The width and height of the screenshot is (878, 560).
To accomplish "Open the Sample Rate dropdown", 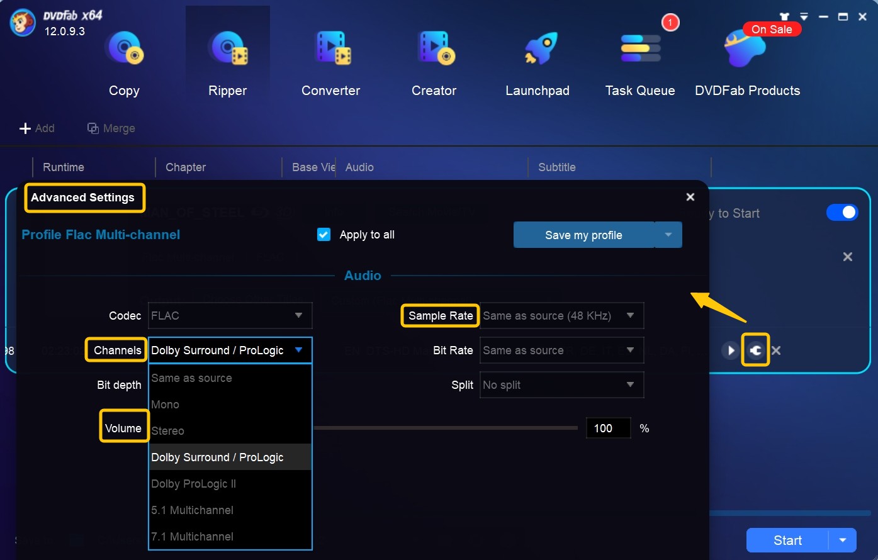I will click(561, 316).
